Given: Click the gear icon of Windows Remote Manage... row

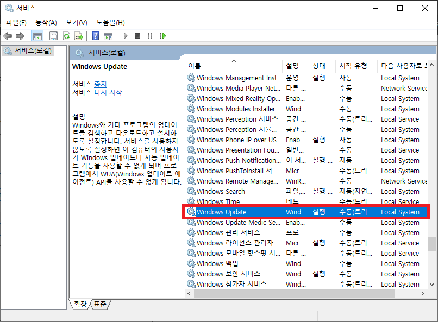Looking at the screenshot, I should point(191,181).
